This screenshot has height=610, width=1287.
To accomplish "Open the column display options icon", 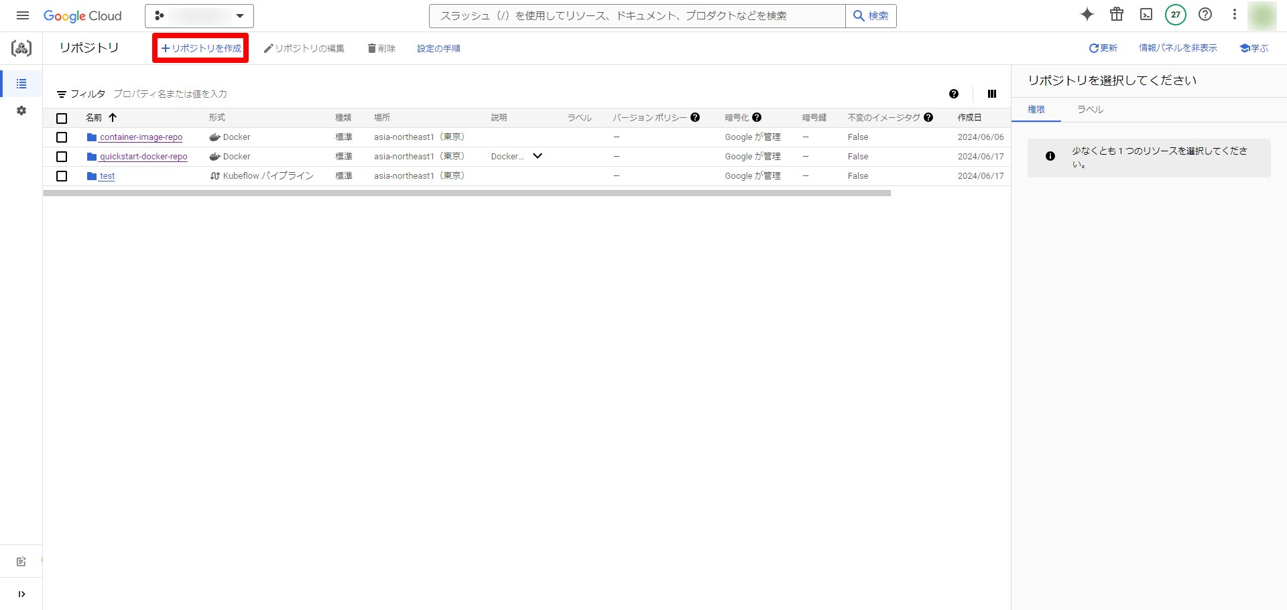I will [992, 94].
